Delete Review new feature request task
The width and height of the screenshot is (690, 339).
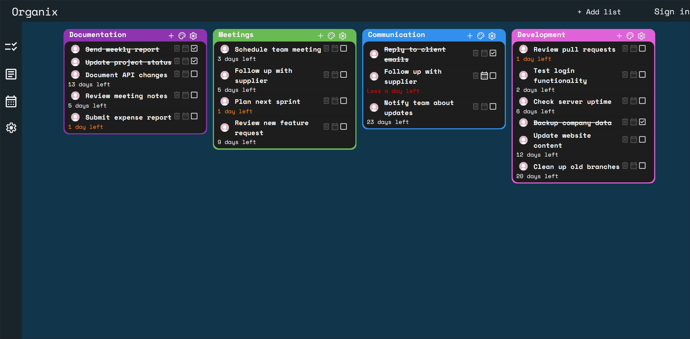click(x=326, y=126)
